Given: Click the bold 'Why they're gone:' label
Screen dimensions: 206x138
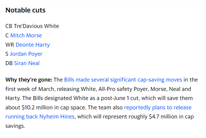Looking at the screenshot, I should [x=29, y=80].
